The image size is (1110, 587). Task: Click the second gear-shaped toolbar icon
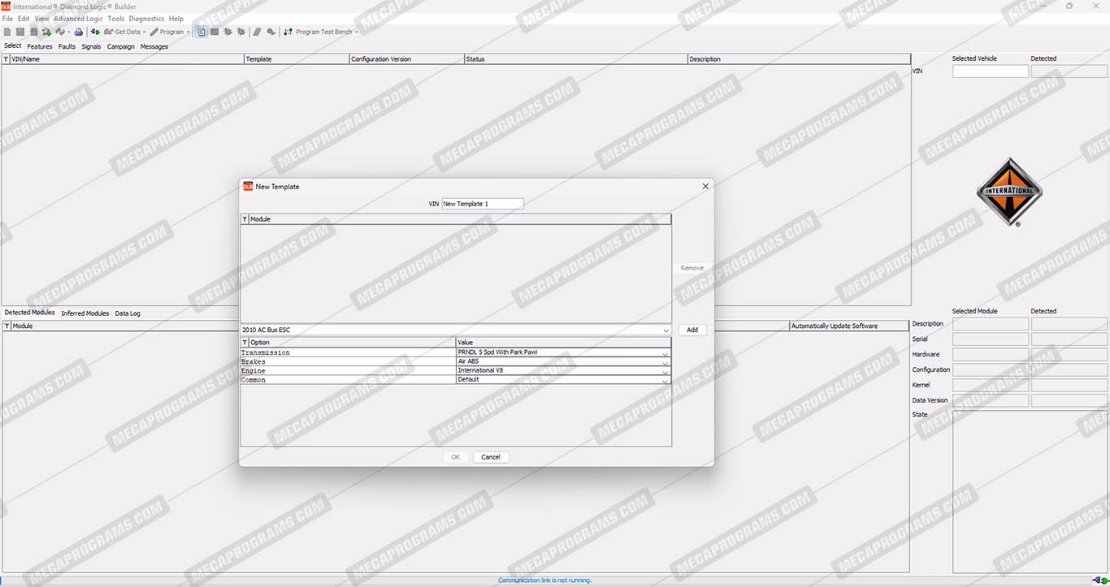point(241,32)
